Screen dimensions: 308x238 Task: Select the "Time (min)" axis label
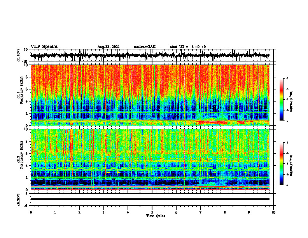[x=156, y=216]
